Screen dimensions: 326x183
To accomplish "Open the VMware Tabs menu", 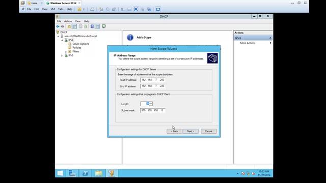I will coord(61,9).
